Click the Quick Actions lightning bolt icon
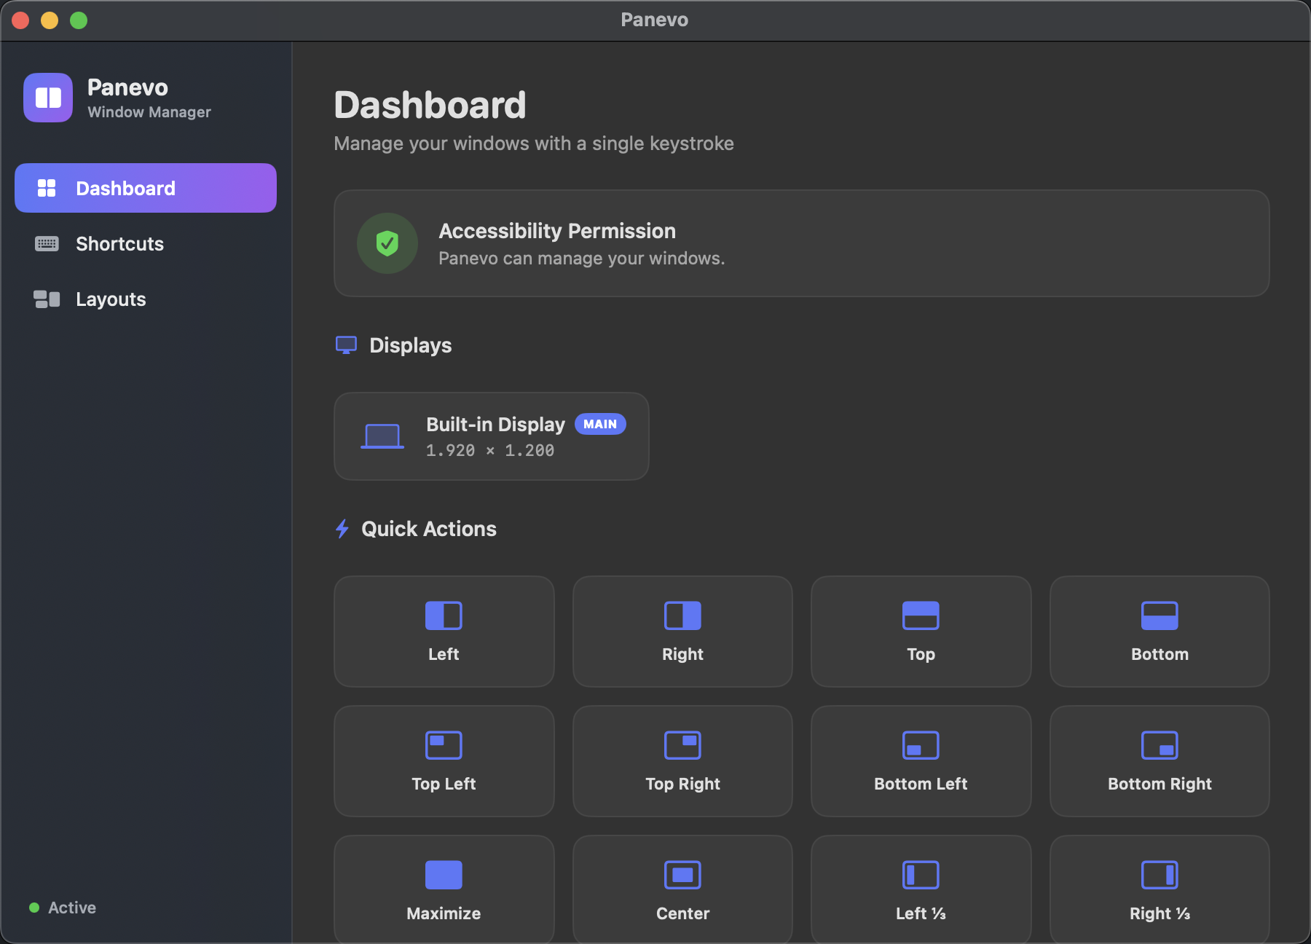Screen dimensions: 1311x944 click(x=342, y=529)
